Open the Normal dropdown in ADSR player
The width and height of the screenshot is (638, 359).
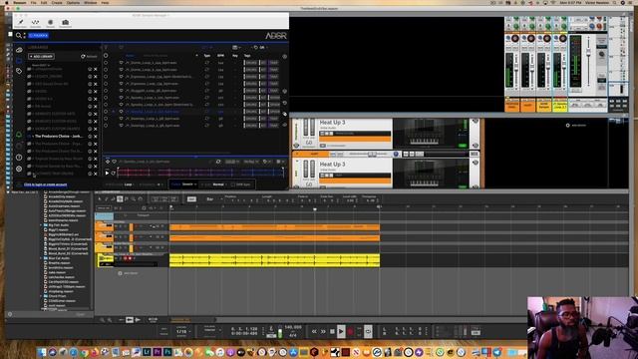(219, 184)
